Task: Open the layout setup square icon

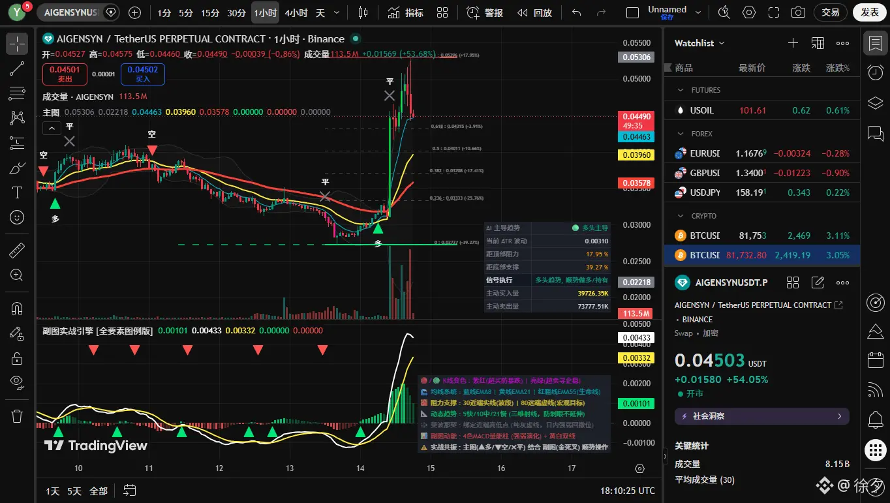Action: pyautogui.click(x=632, y=12)
